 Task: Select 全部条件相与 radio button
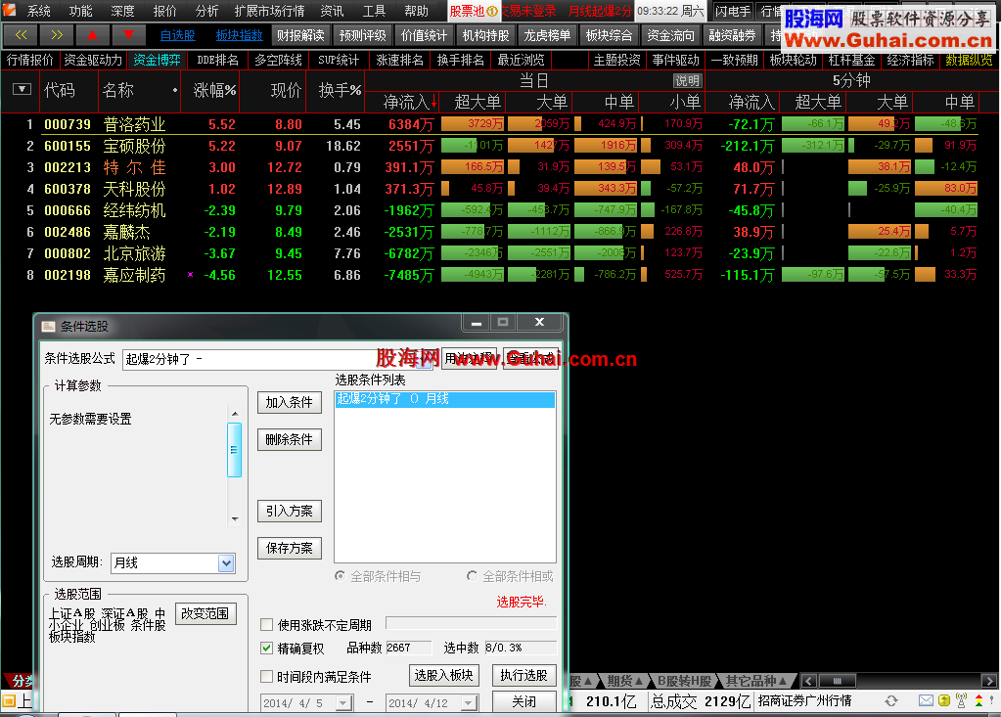[341, 576]
